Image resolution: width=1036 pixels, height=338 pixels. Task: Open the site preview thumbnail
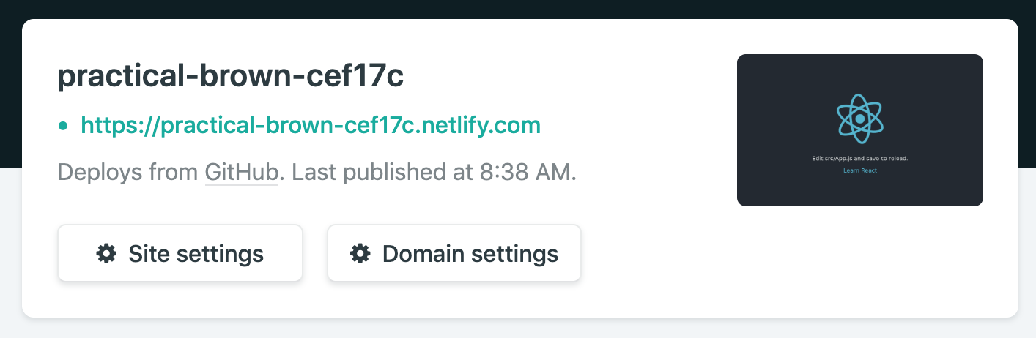(x=859, y=130)
